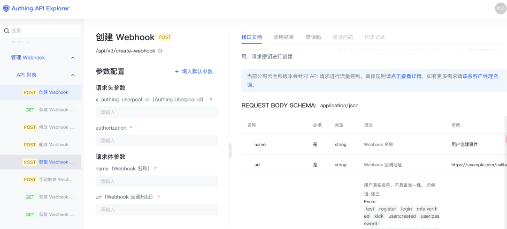Click the login enum tag
This screenshot has width=507, height=229.
pyautogui.click(x=407, y=209)
